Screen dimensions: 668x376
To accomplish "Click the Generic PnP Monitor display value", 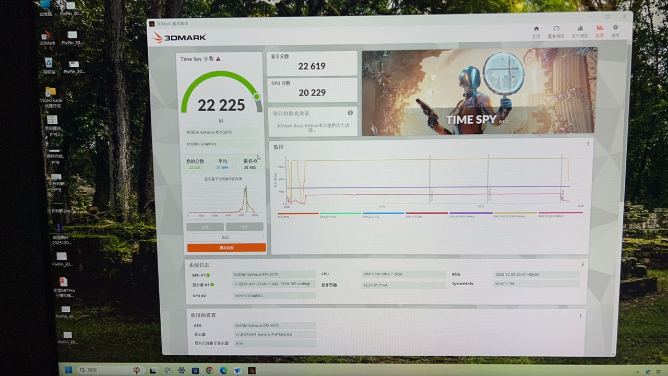I will [x=275, y=334].
